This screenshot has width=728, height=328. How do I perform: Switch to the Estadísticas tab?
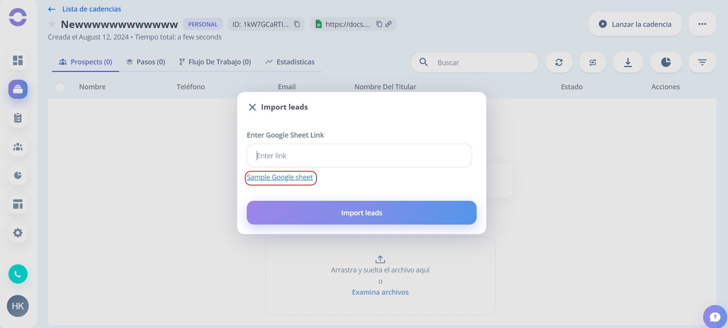pyautogui.click(x=290, y=62)
